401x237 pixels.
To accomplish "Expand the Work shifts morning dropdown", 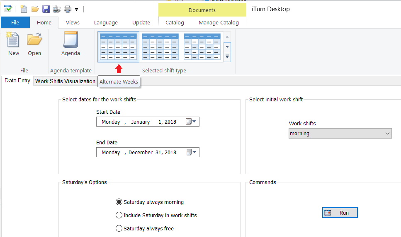I will [x=340, y=134].
